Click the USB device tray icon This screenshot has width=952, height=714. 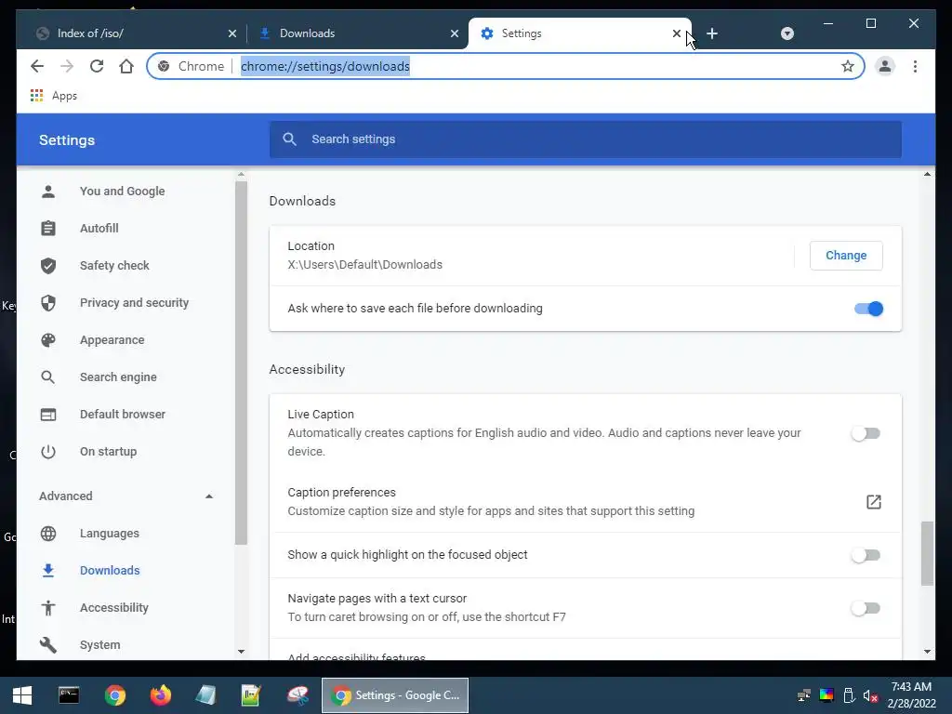coord(849,695)
